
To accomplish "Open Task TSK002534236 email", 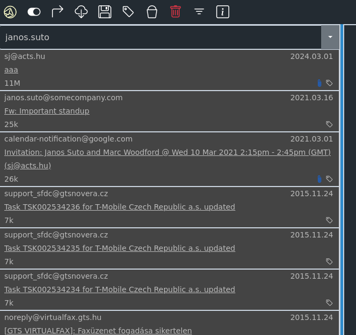I will pyautogui.click(x=120, y=207).
